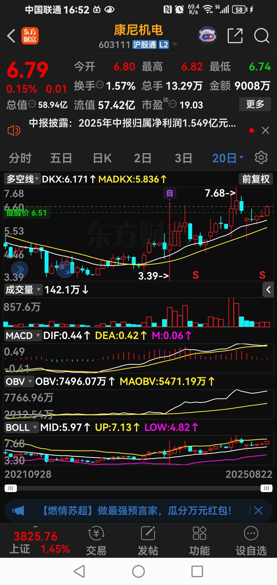Switch to 3日 tab

click(x=184, y=158)
